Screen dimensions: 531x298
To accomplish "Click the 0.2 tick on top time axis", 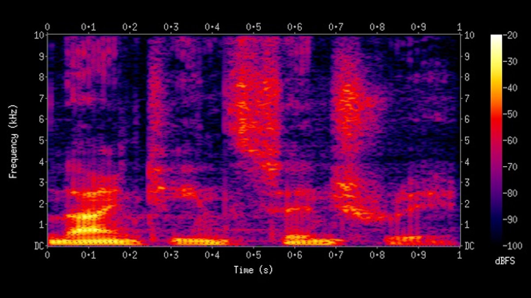I will (x=130, y=27).
